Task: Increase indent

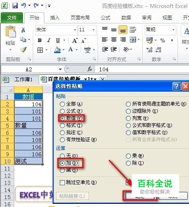Action: pos(113,49)
